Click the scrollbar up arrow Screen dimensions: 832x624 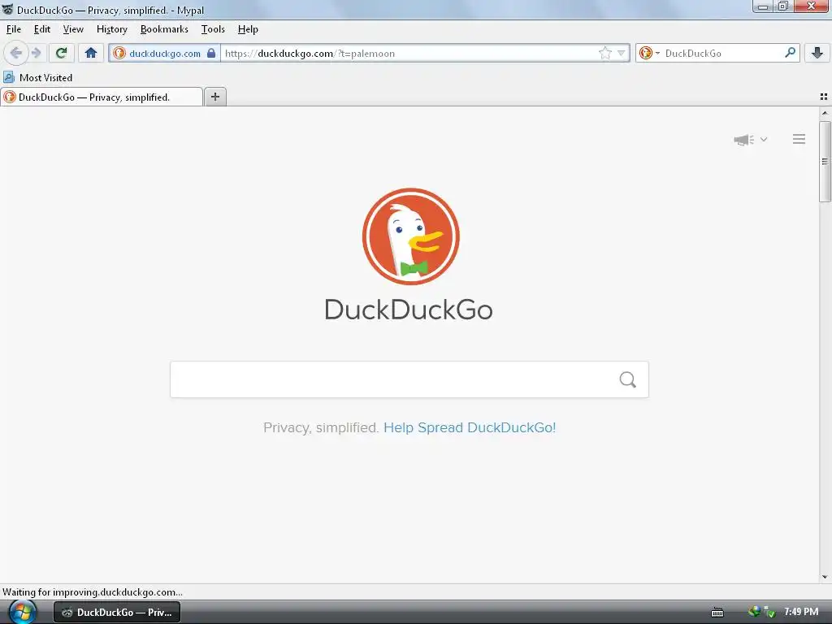[x=825, y=113]
